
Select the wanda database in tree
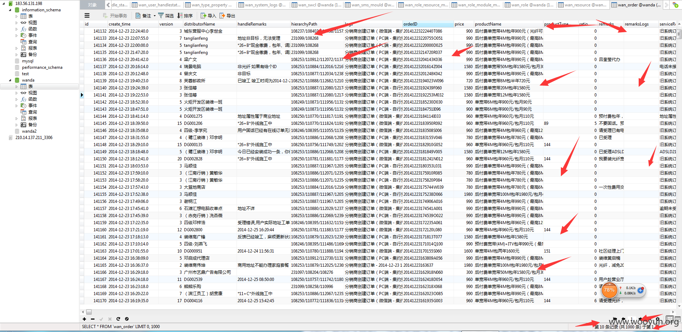(28, 80)
